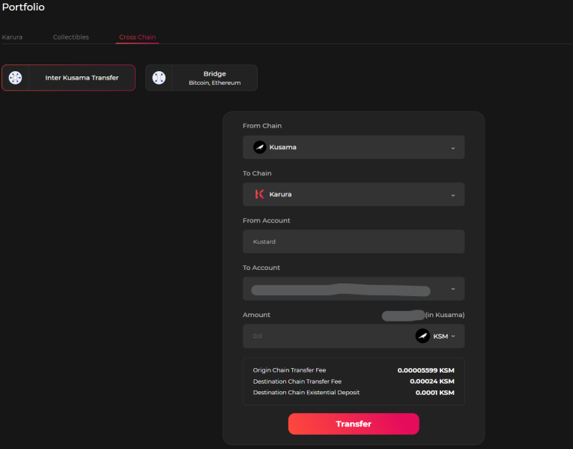Click the KSM token bird icon
This screenshot has height=449, width=573.
tap(422, 336)
